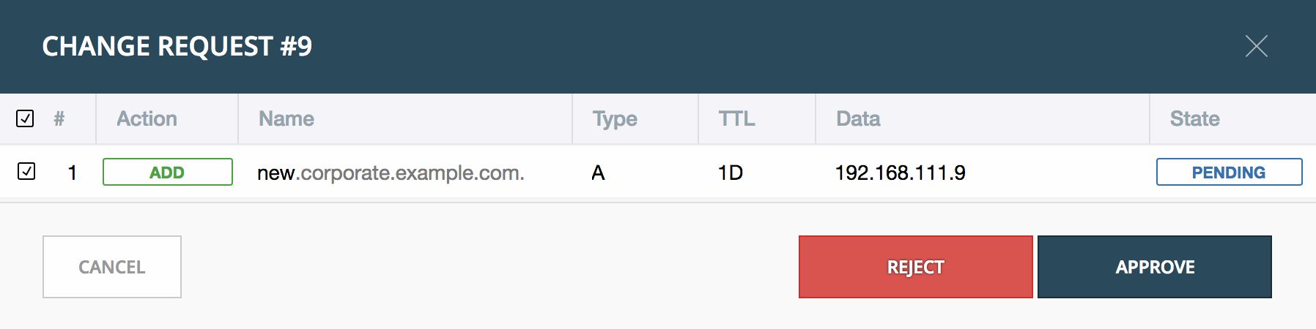Sort by the TTL column header
Image resolution: width=1316 pixels, height=329 pixels.
pyautogui.click(x=736, y=118)
